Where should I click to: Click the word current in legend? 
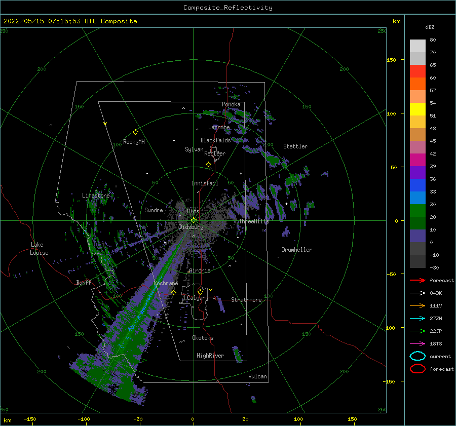click(x=440, y=356)
